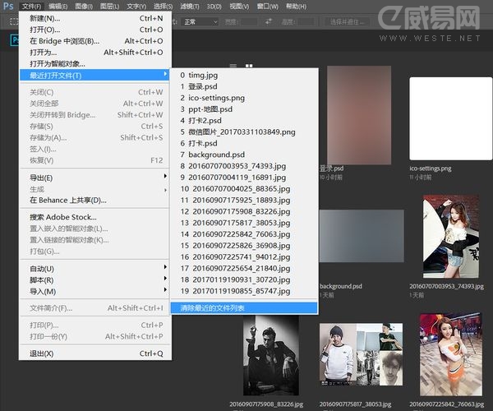This screenshot has width=493, height=411.
Task: Click 清除最近的文件列表 to clear recent files
Action: click(x=212, y=307)
